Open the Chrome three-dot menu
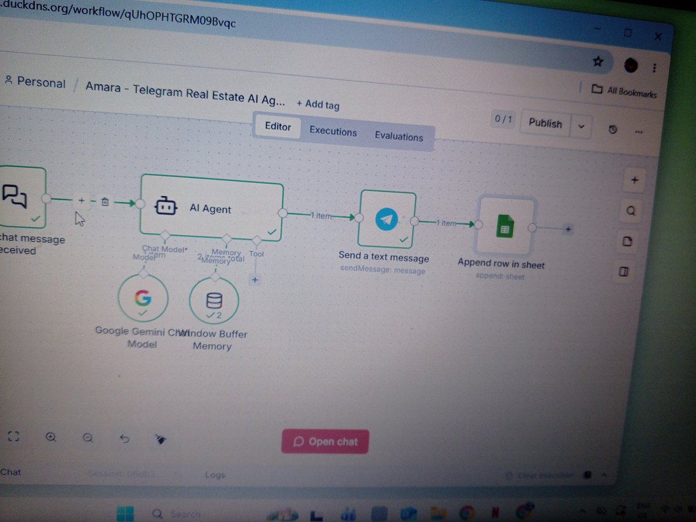The height and width of the screenshot is (522, 696). pyautogui.click(x=655, y=68)
